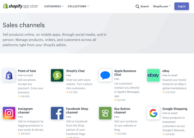Click Instagram channel rating 1.6 (507)
The image size is (194, 138).
pos(24,134)
